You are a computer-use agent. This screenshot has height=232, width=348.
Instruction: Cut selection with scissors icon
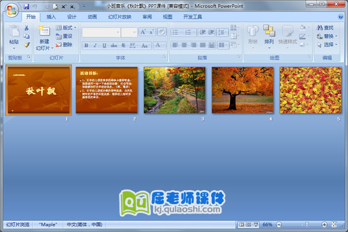pyautogui.click(x=27, y=28)
